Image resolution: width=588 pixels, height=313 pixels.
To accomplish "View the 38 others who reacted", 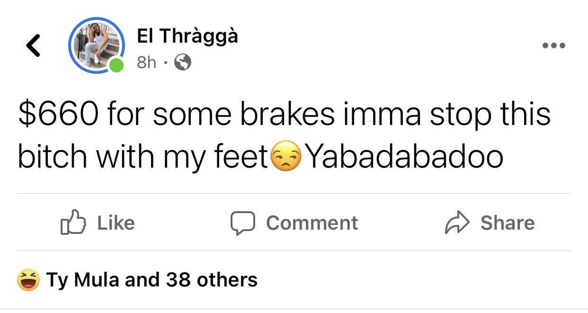I will pos(212,280).
